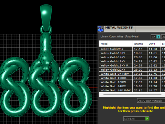Click the 13.06 DWT value
This screenshot has width=165, height=124.
click(153, 57)
